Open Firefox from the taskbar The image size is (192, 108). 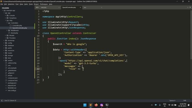96,105
